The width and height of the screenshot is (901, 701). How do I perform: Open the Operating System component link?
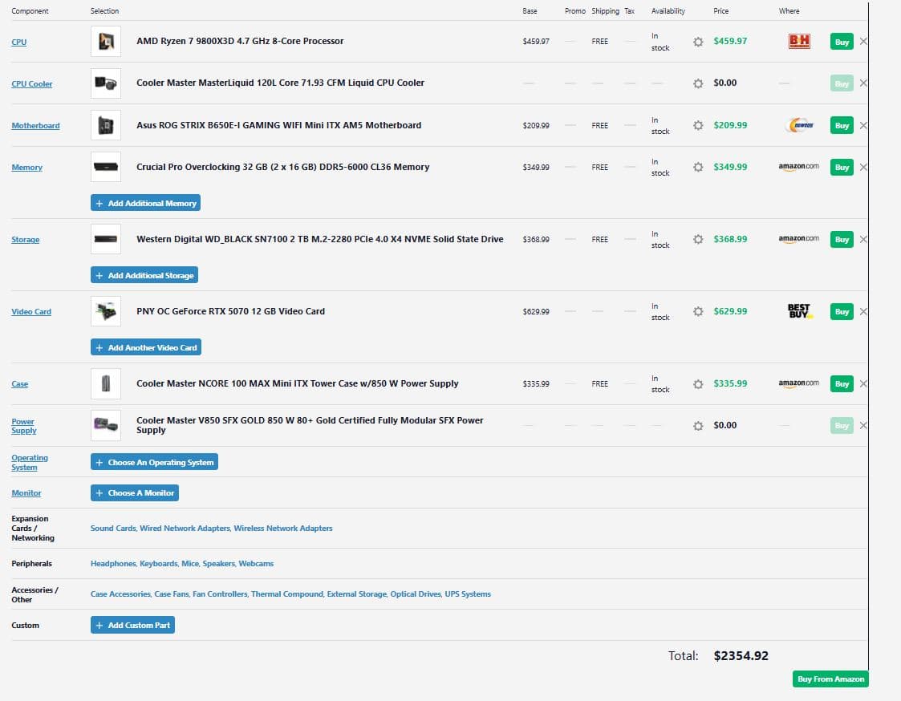tap(30, 463)
